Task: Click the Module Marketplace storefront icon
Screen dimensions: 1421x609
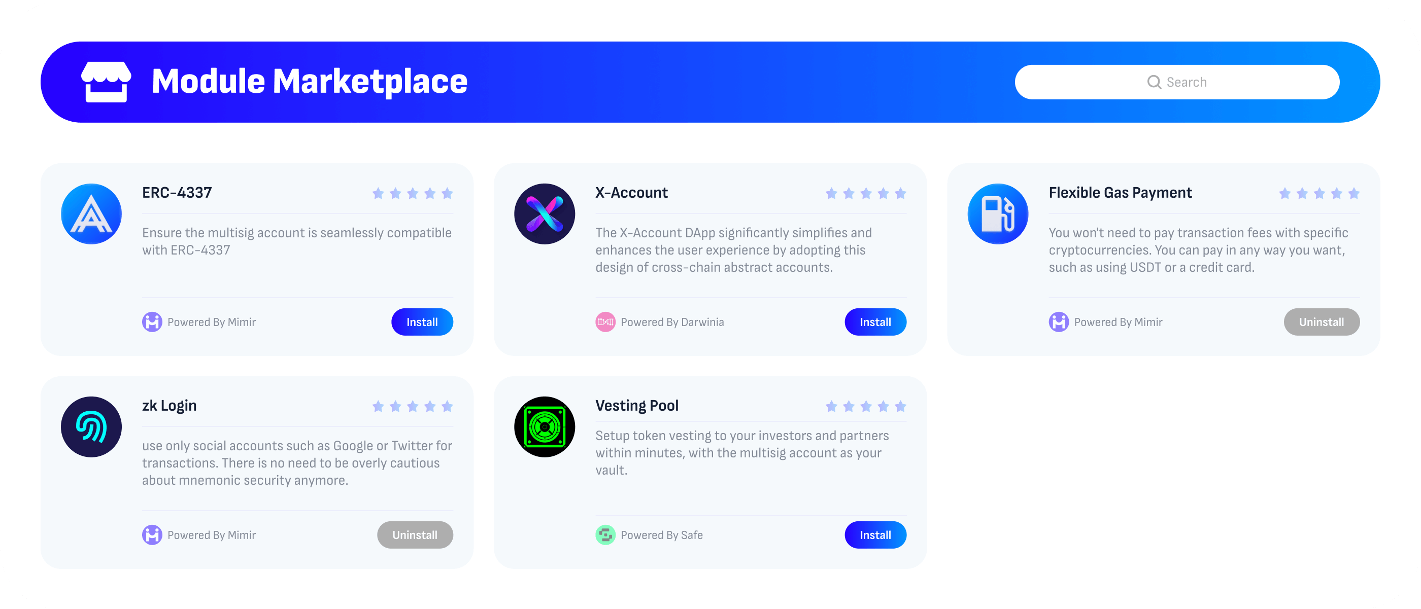Action: (106, 82)
